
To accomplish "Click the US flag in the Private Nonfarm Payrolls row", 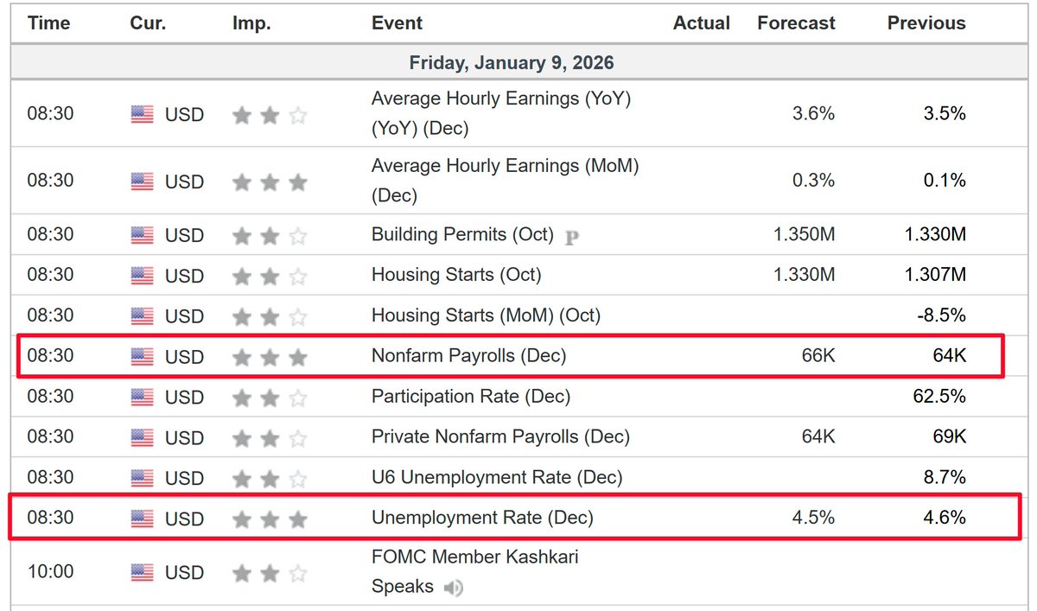I will click(x=143, y=437).
